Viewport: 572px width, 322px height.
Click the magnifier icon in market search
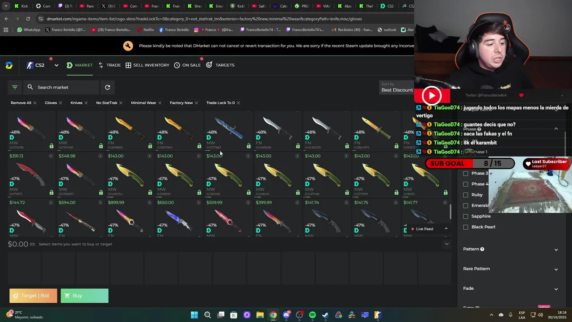30,87
